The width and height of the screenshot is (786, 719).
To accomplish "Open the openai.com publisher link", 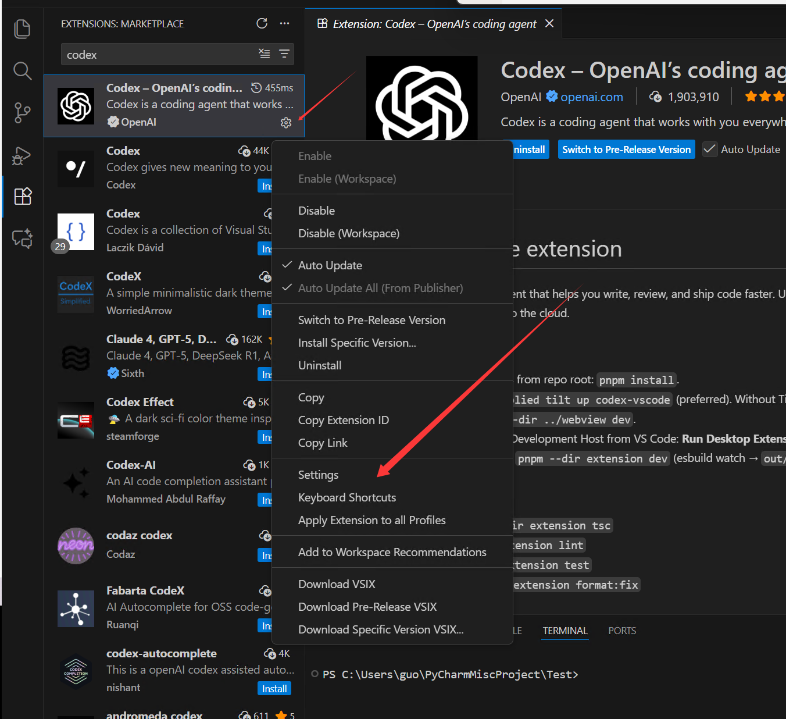I will tap(591, 97).
